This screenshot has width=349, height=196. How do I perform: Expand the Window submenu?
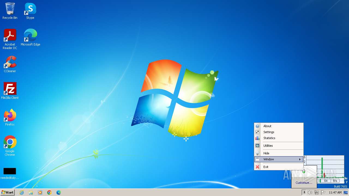coord(279,159)
